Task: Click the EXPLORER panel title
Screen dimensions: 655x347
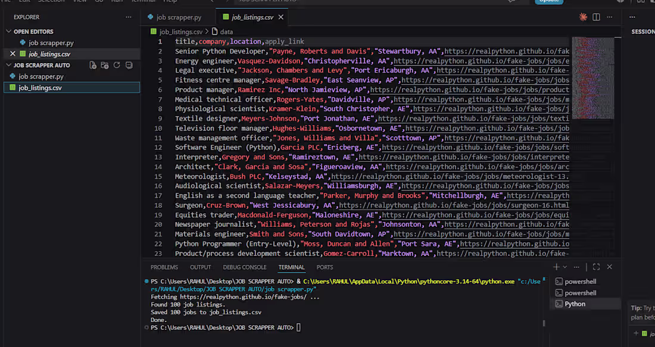Action: click(26, 17)
